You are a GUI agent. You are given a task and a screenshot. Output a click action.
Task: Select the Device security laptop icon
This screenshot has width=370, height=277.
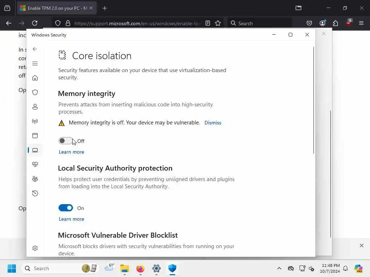(x=35, y=150)
